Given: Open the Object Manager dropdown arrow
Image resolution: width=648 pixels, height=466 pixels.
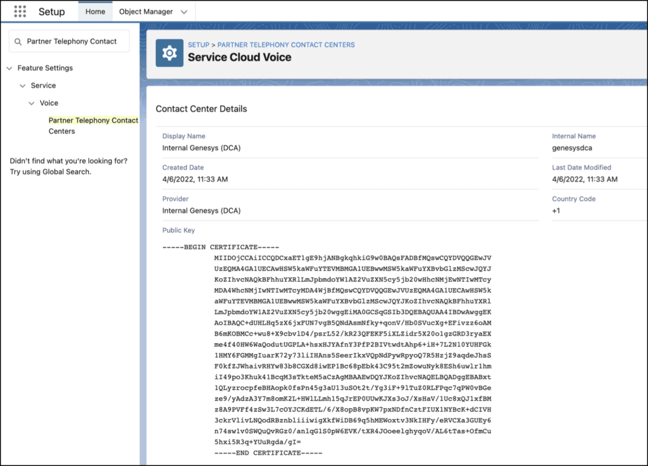Looking at the screenshot, I should click(184, 11).
